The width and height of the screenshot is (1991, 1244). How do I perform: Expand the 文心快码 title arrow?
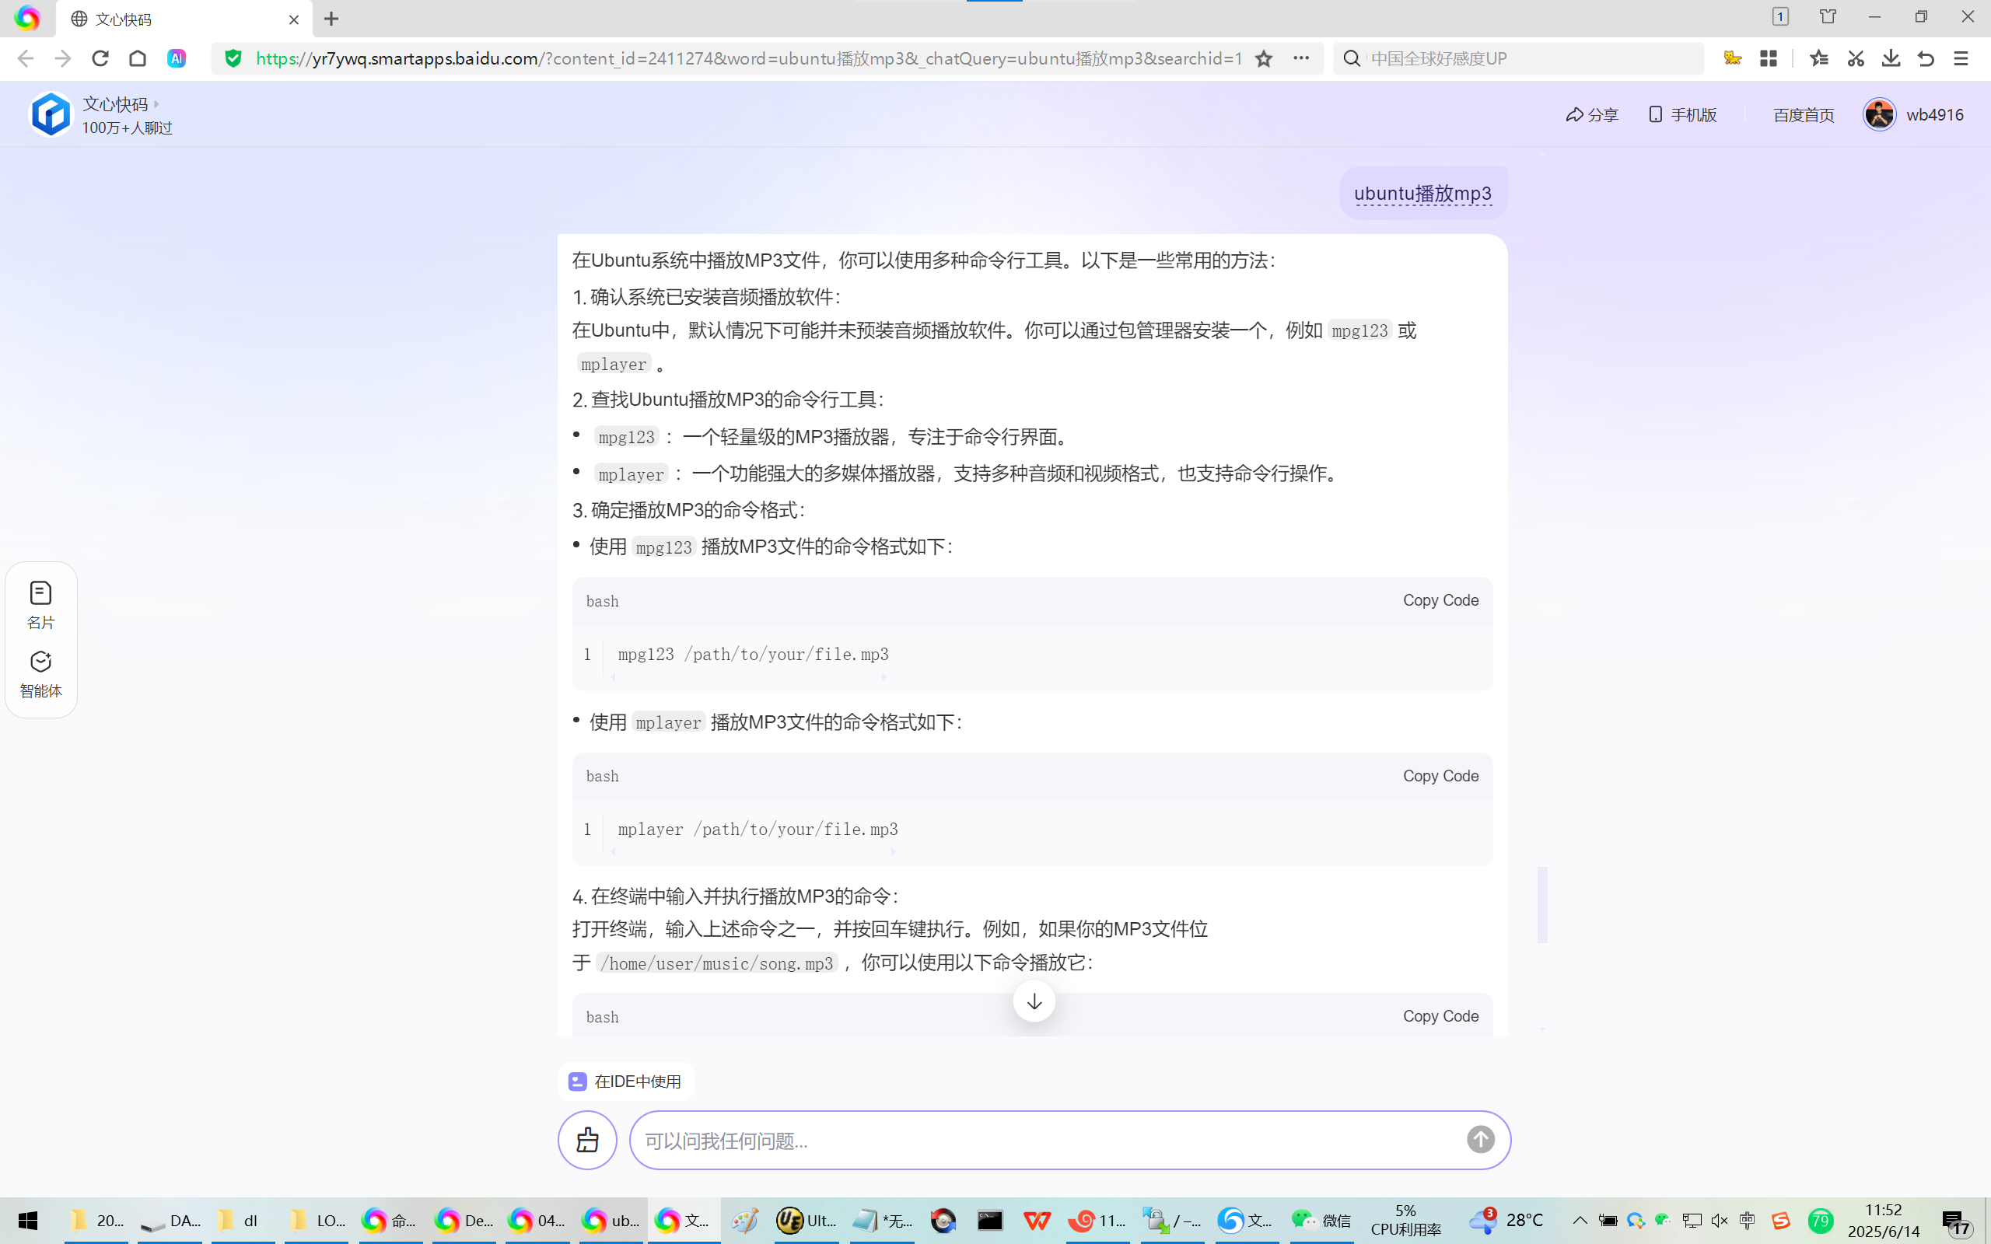(156, 104)
